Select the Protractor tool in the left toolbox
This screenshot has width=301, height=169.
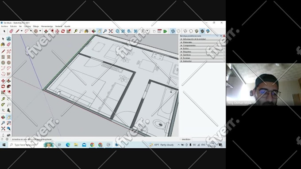[x=3, y=105]
